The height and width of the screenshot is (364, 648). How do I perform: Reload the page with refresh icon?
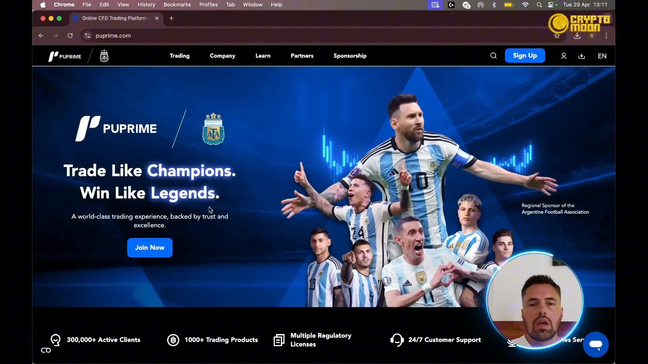pyautogui.click(x=70, y=36)
